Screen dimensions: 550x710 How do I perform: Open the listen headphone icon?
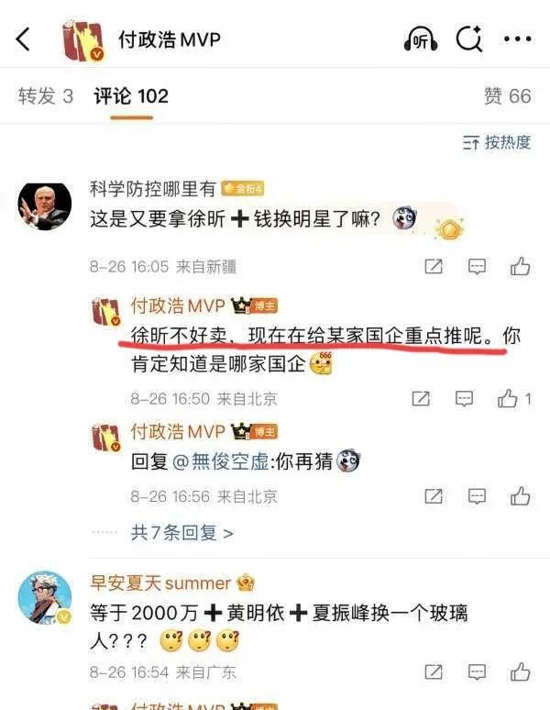click(421, 39)
